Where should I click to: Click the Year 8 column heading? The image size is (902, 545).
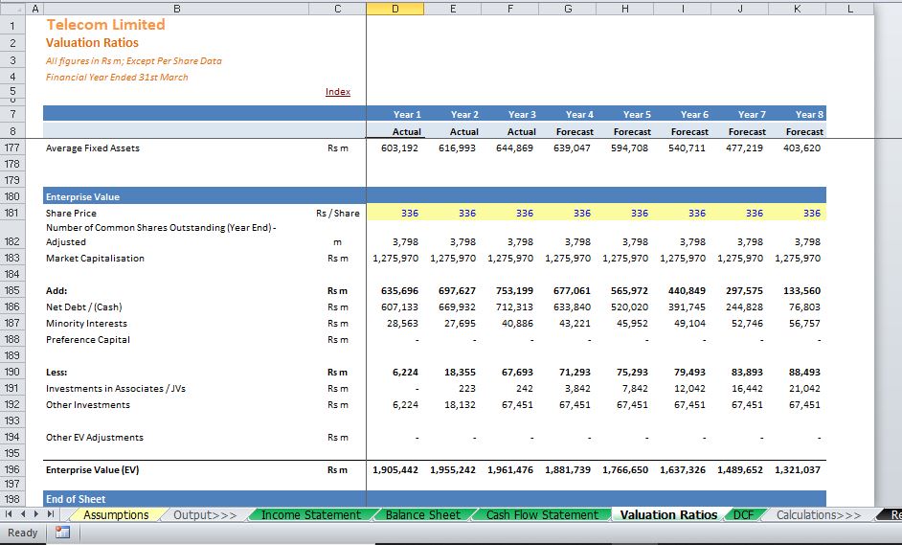[809, 114]
